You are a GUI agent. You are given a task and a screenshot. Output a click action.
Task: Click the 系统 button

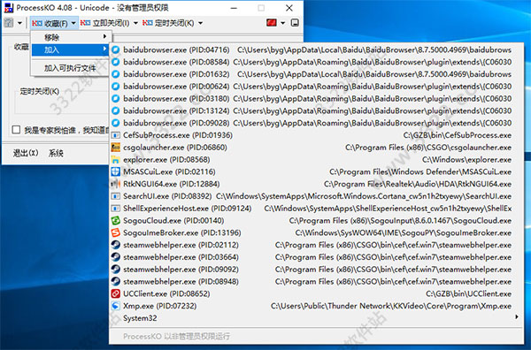(56, 153)
